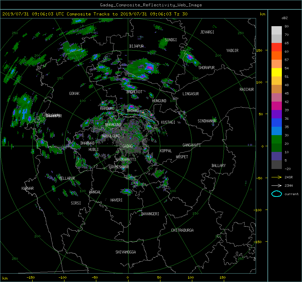Select the magenta 39-42 dBZ swatch
This screenshot has width=302, height=282.
click(276, 106)
